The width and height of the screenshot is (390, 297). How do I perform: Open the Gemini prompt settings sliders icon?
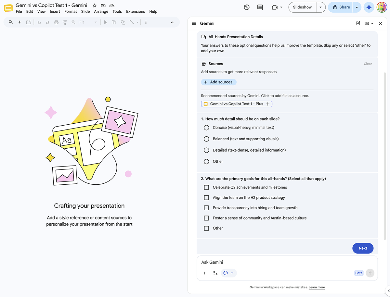click(x=215, y=273)
